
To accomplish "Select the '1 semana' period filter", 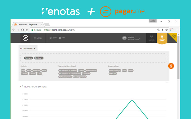I will coord(36,71).
